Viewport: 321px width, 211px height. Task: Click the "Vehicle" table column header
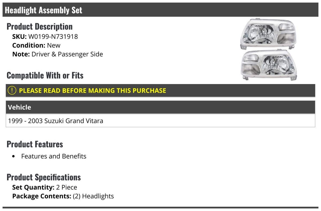coord(20,107)
